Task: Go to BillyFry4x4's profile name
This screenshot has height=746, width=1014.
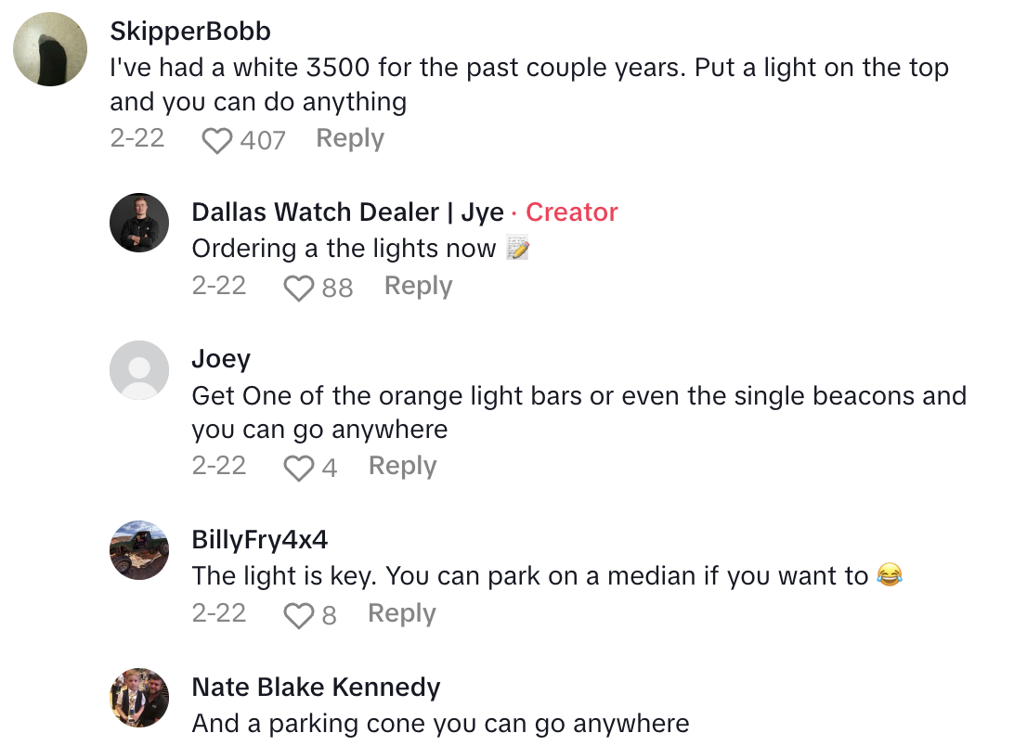Action: click(259, 540)
